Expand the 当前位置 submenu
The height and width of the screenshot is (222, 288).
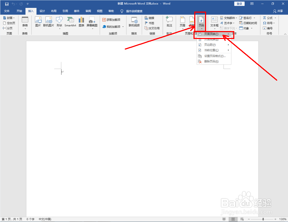click(210, 50)
